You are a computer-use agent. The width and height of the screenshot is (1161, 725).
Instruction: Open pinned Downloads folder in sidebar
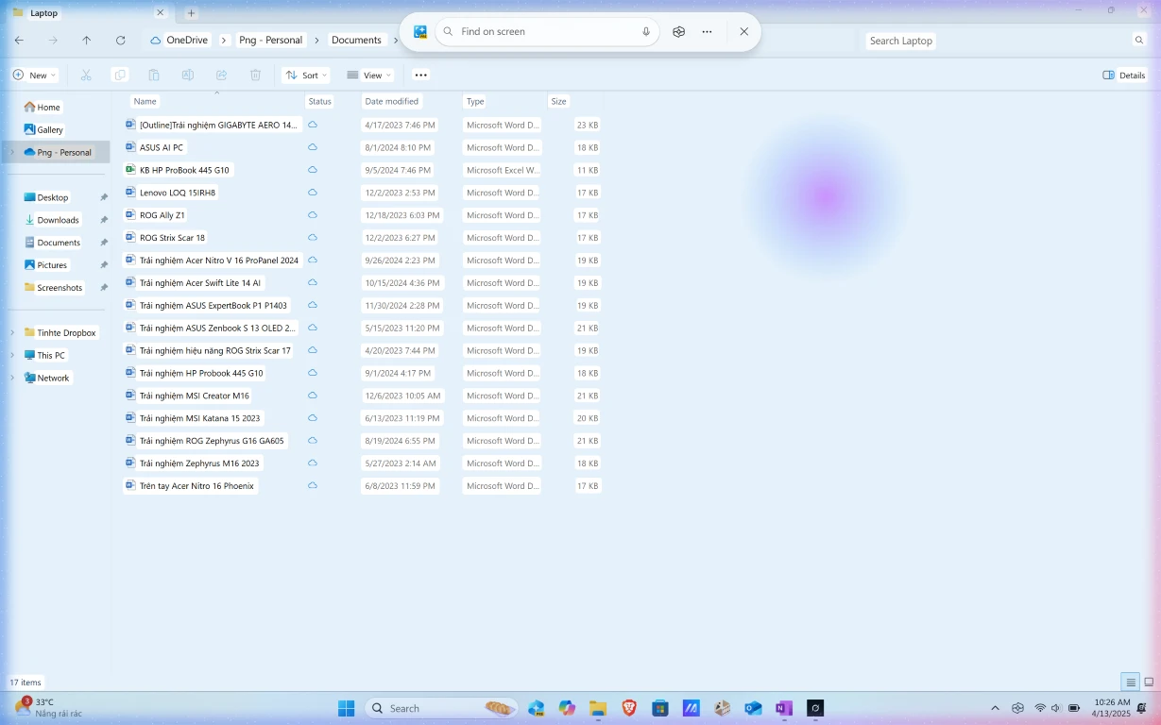[x=58, y=220]
